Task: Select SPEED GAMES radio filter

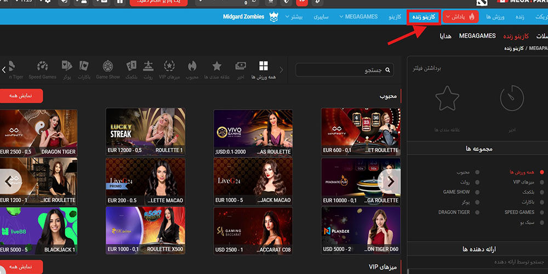Action: pos(542,212)
